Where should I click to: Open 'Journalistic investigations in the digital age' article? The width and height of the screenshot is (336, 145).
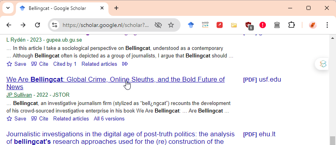click(x=120, y=138)
